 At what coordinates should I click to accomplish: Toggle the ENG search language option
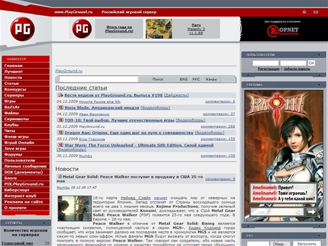coord(184,79)
